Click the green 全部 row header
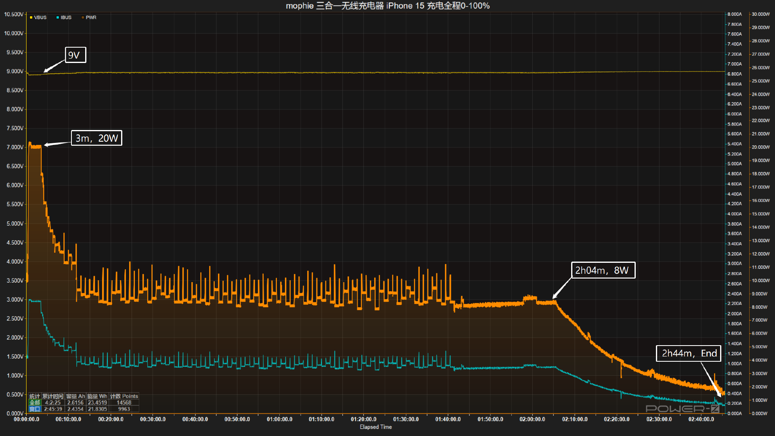The height and width of the screenshot is (436, 775). [35, 402]
